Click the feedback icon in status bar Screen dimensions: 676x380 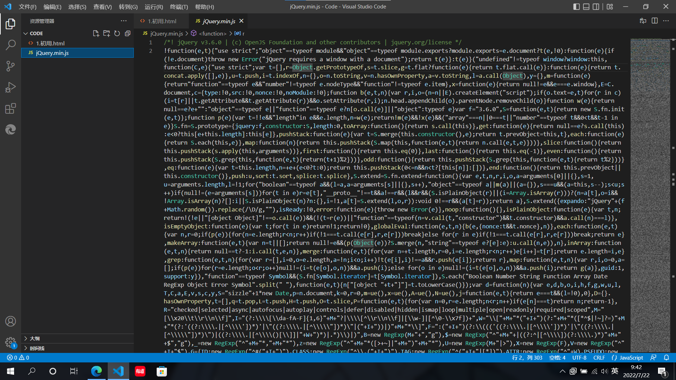(653, 357)
